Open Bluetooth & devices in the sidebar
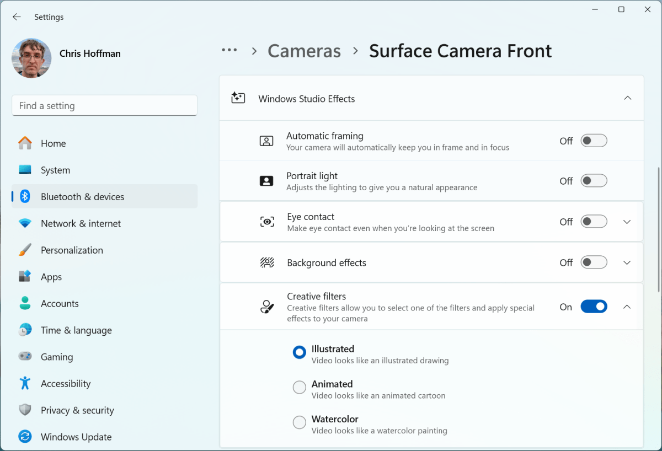 (x=82, y=196)
